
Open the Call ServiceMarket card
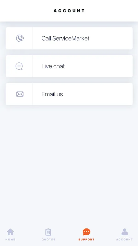tap(69, 38)
